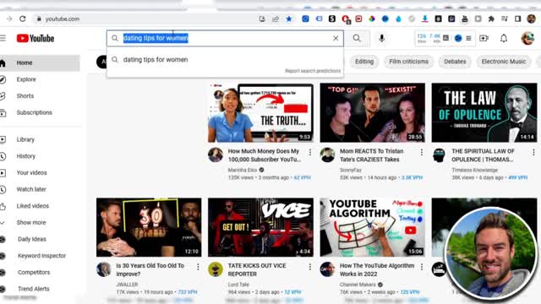This screenshot has width=541, height=304.
Task: Expand Show more in sidebar
Action: pos(31,222)
